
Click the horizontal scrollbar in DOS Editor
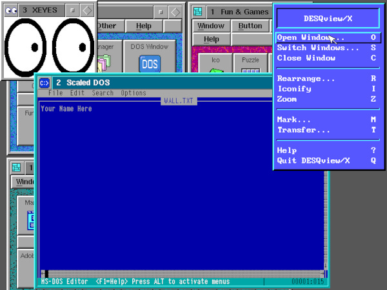[183, 273]
